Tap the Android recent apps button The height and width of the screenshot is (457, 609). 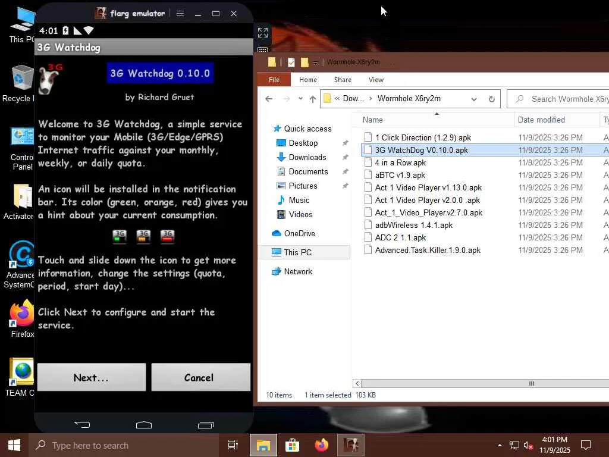205,425
